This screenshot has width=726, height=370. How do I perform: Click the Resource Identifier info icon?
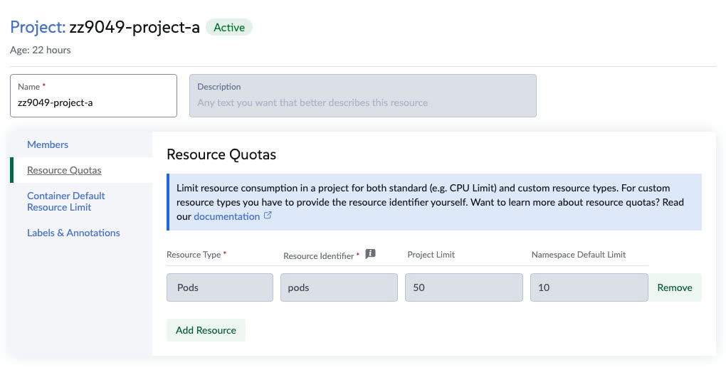click(370, 254)
